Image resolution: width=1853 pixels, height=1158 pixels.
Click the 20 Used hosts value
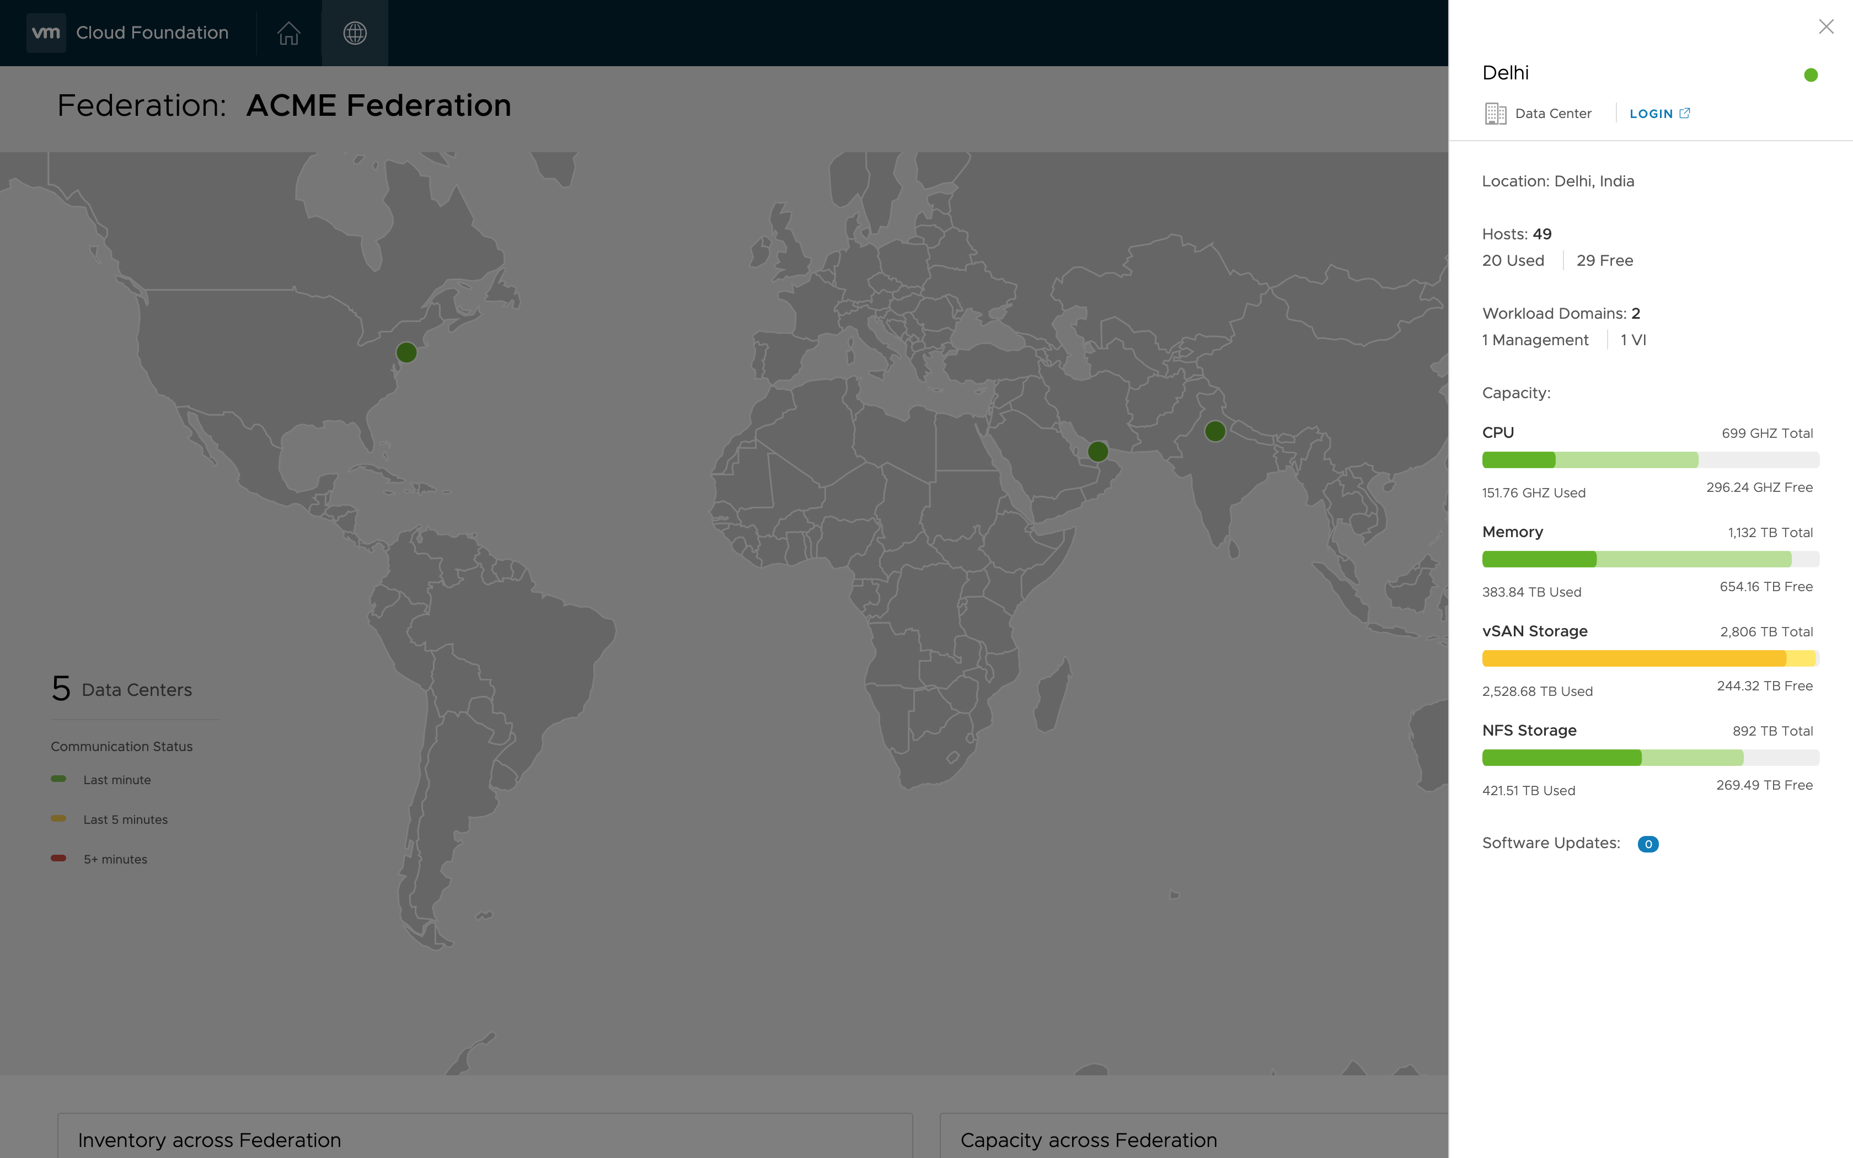point(1513,260)
